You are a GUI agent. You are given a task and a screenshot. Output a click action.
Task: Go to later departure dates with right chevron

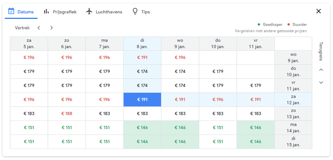[x=52, y=28]
